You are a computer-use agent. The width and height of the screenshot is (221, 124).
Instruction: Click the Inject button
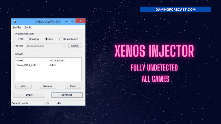coord(29,95)
